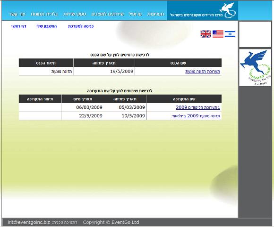This screenshot has width=274, height=227.
Task: Select the United States flag icon
Action: [218, 34]
